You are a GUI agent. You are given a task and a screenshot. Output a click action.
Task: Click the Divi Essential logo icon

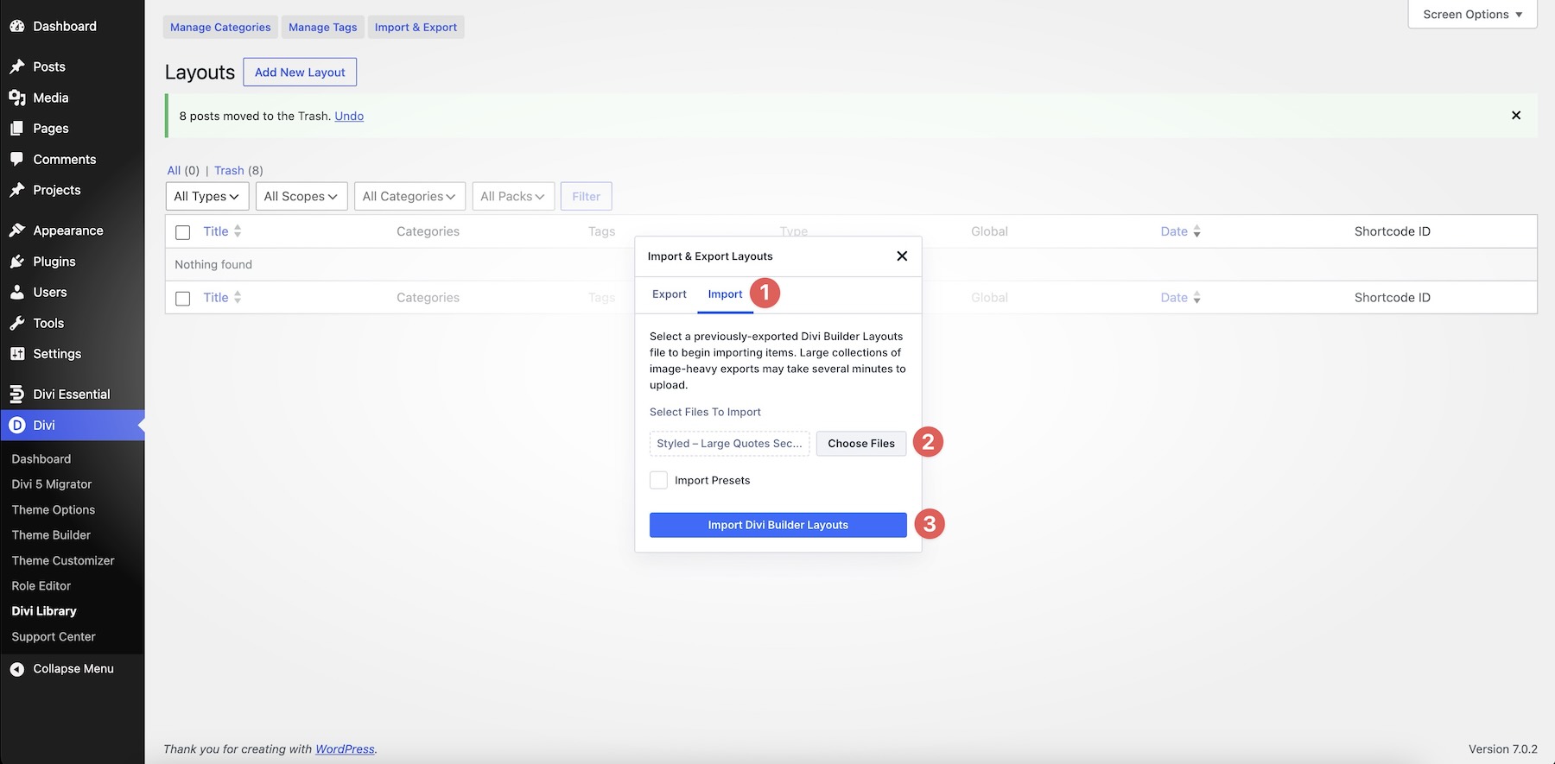[17, 394]
